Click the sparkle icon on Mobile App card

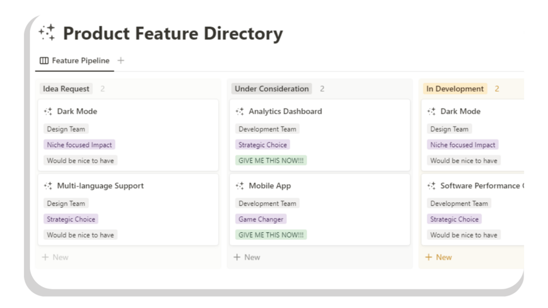click(240, 186)
